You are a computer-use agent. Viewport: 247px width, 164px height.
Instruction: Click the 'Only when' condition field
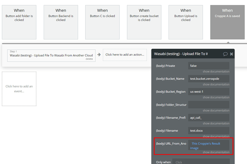coord(201,161)
